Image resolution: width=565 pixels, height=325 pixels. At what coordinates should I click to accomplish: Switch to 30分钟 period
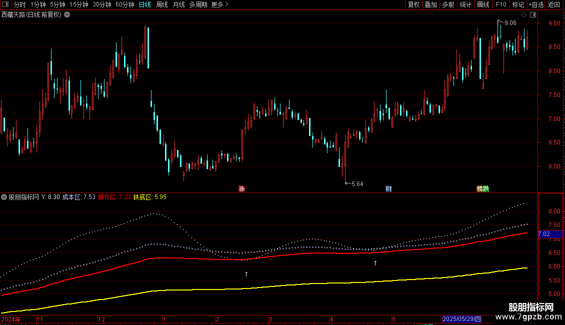(102, 4)
